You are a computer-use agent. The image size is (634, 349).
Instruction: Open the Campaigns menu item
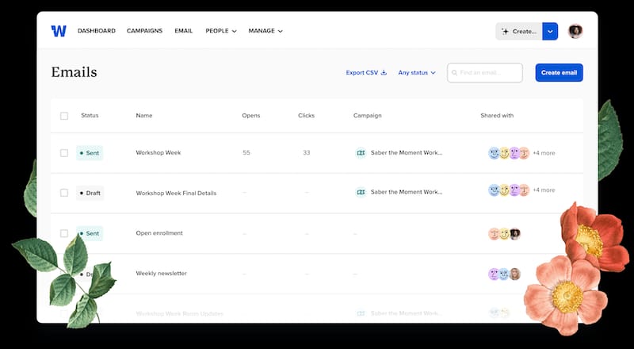coord(144,31)
